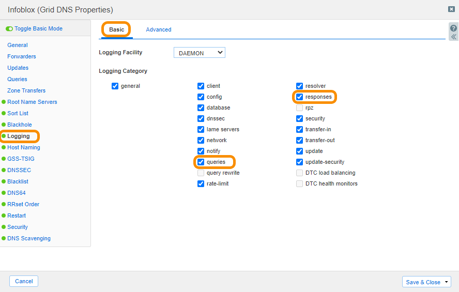Open the Updates section
Viewport: 459px width, 292px height.
18,68
